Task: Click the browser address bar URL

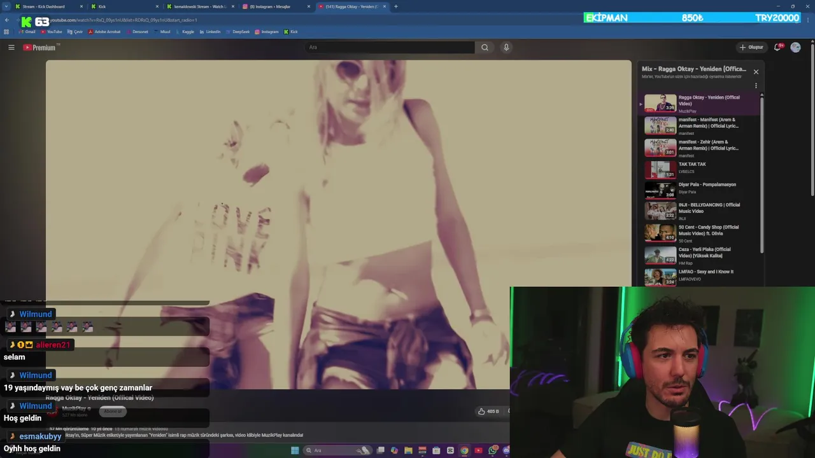Action: tap(124, 20)
